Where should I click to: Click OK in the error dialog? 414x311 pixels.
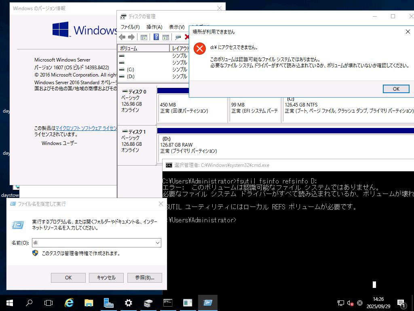tap(396, 89)
